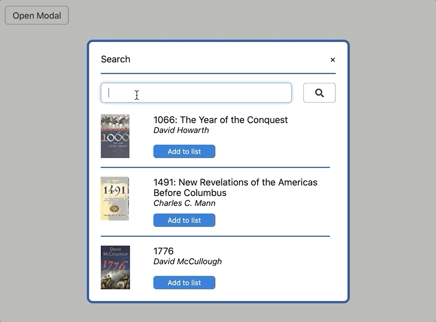Select the 1491 book cover thumbnail
436x322 pixels.
coord(115,198)
